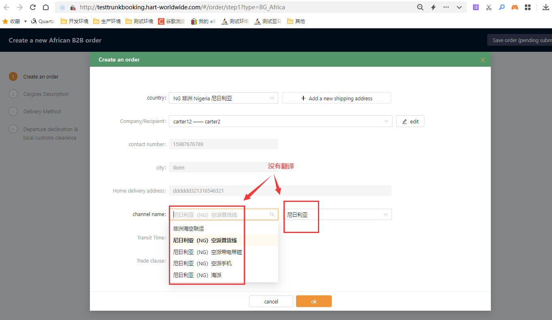
Task: Click the browser home icon
Action: tap(46, 7)
